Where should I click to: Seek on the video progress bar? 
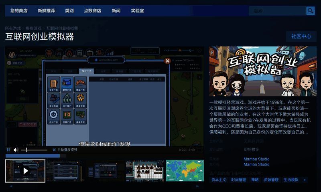[x=36, y=156]
